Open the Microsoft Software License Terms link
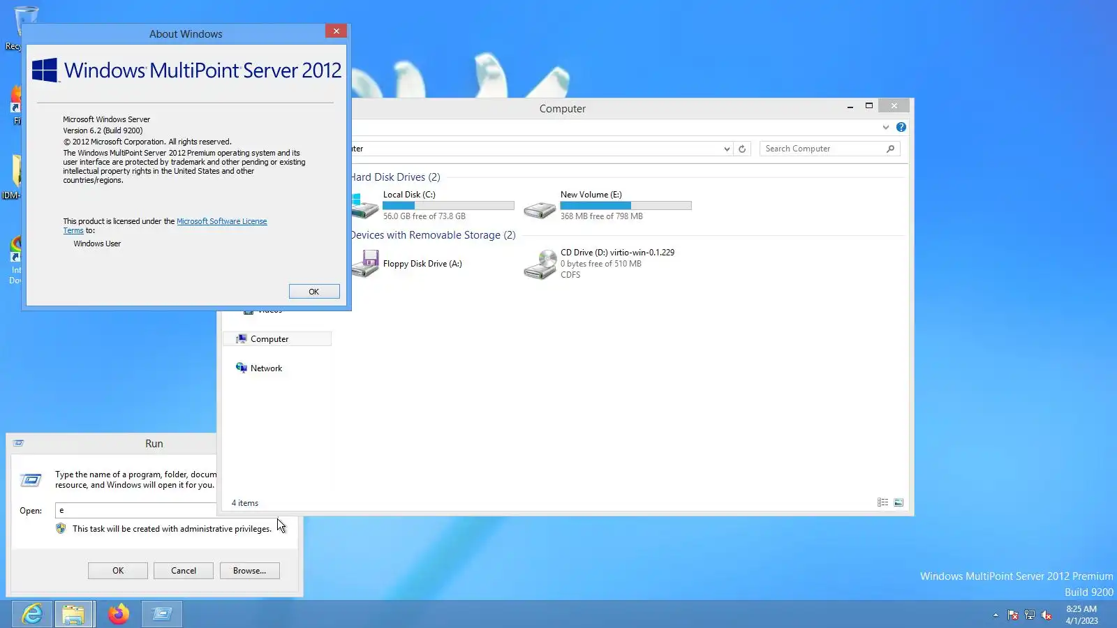Image resolution: width=1117 pixels, height=628 pixels. pyautogui.click(x=222, y=221)
